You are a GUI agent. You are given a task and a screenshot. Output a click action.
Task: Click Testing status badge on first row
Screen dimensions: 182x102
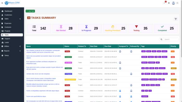(67, 51)
